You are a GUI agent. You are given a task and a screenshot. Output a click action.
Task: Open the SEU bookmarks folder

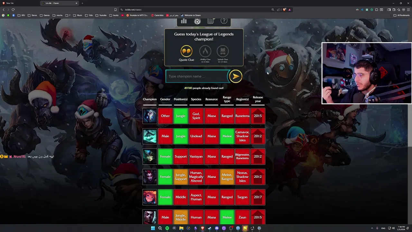[21, 15]
